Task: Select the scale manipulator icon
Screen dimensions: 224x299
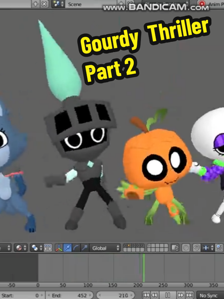Action: (84, 248)
